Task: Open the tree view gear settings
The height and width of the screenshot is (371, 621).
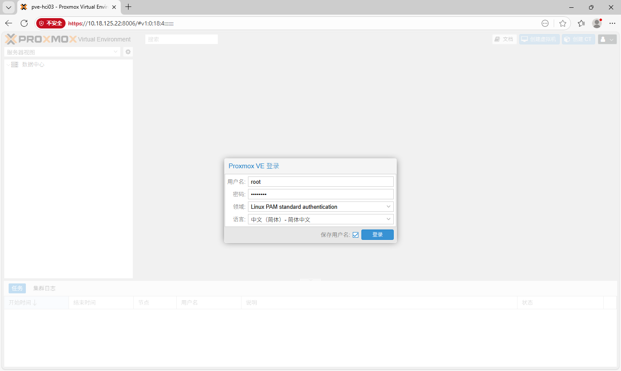Action: click(x=128, y=52)
